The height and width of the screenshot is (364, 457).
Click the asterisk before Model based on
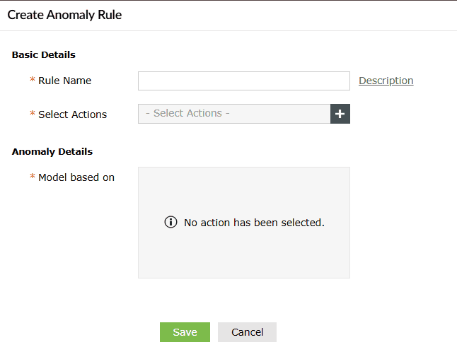[x=33, y=177]
